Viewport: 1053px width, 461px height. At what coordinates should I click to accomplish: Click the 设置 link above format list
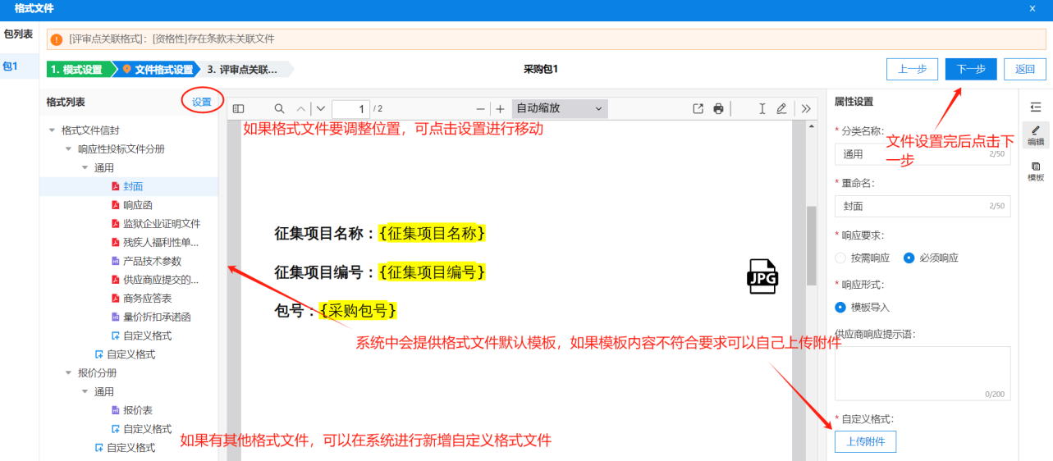pyautogui.click(x=202, y=103)
